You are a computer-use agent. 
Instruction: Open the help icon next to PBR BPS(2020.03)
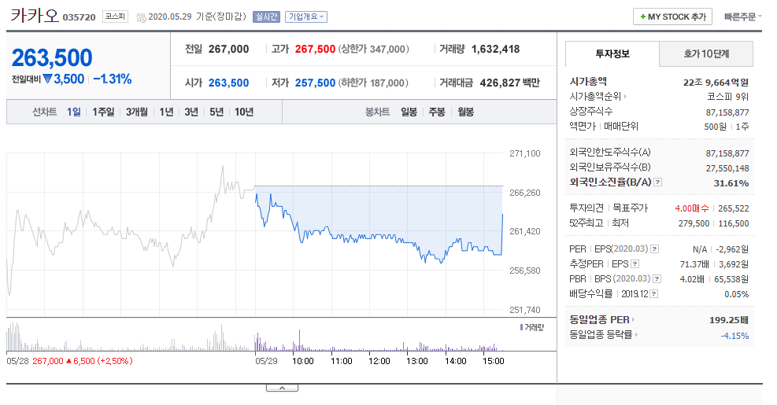[656, 278]
